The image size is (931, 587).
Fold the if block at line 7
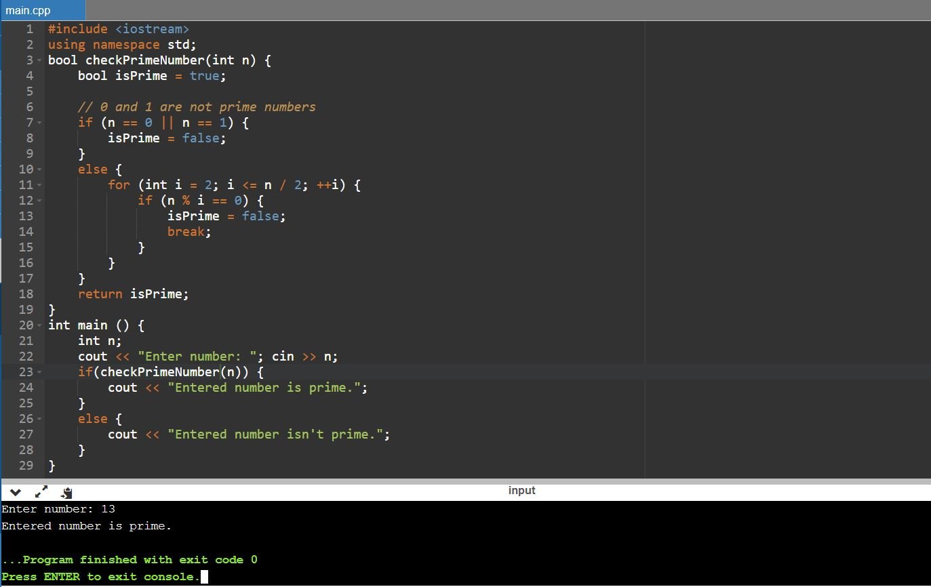[x=39, y=123]
